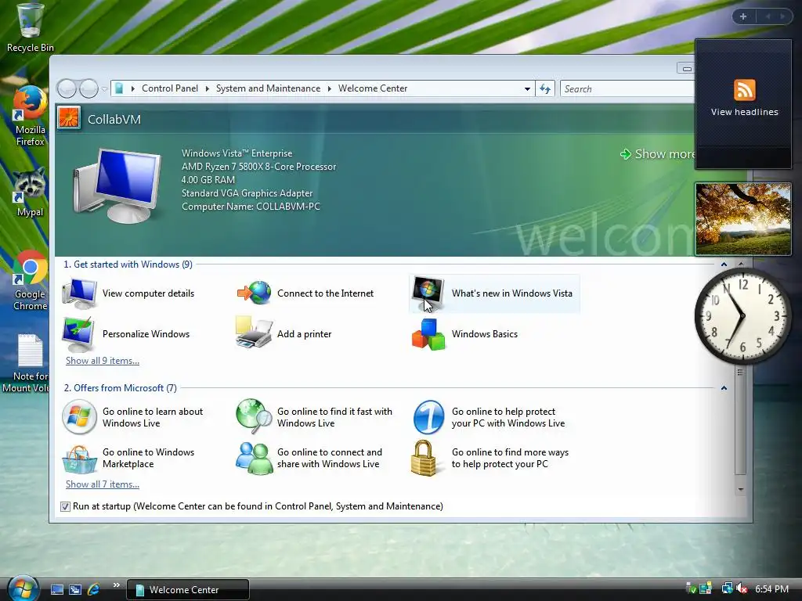Click Get started with Windows heading
802x601 pixels.
click(128, 265)
